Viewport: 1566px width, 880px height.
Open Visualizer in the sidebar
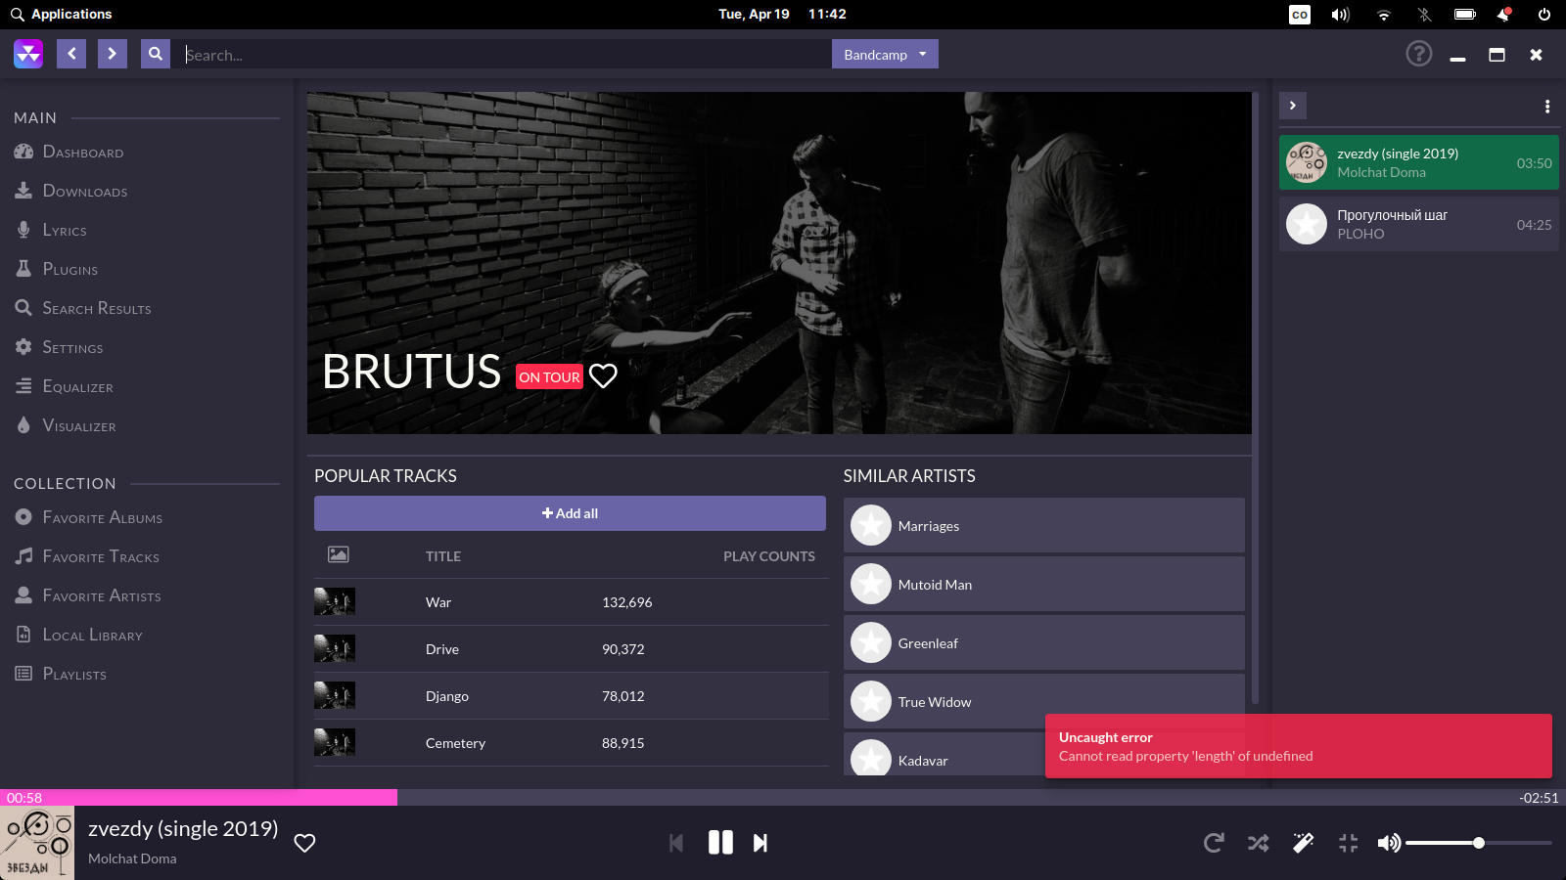click(65, 425)
